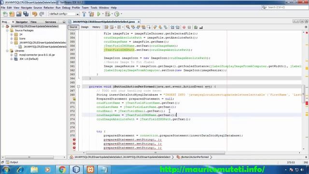Switch to the History view

pos(96,27)
